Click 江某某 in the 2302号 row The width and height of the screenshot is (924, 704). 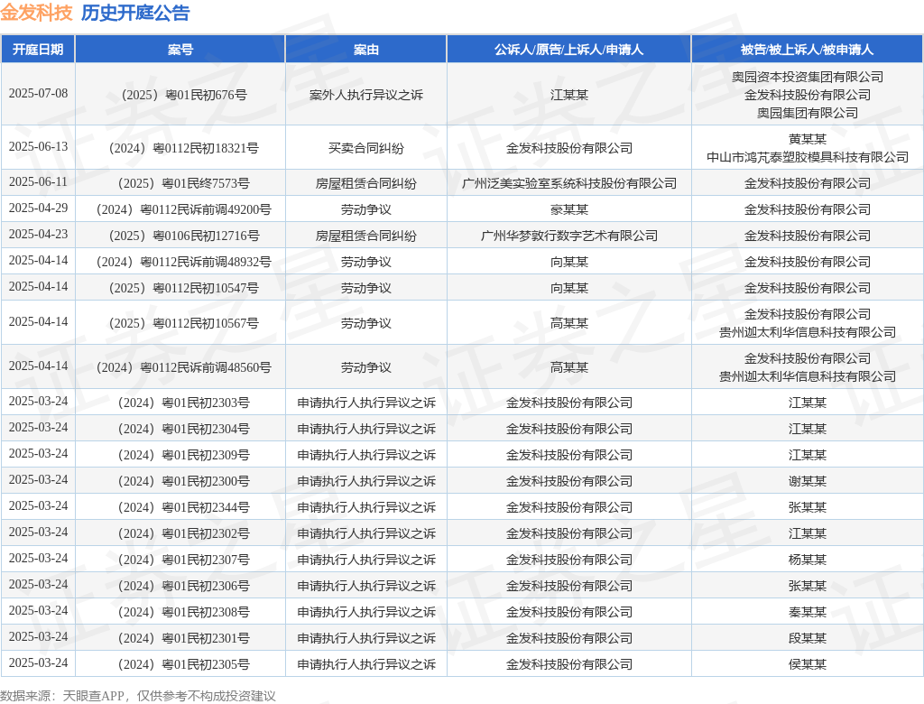[808, 533]
